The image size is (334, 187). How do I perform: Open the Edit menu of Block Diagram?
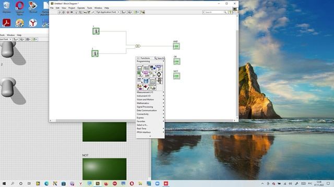click(57, 8)
